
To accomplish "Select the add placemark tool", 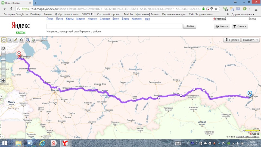I will coord(28,40).
